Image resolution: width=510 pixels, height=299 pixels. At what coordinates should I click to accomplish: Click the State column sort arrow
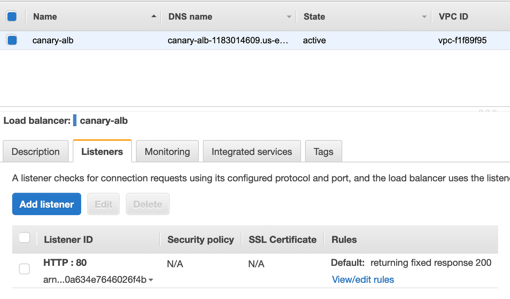tap(424, 17)
